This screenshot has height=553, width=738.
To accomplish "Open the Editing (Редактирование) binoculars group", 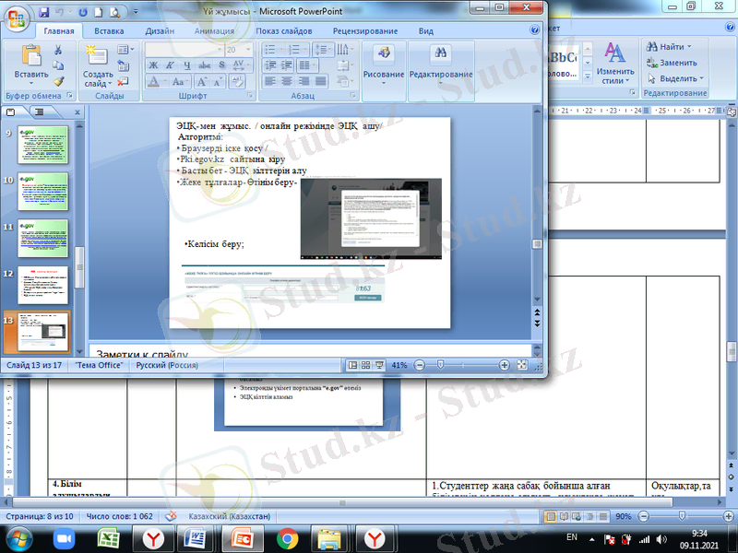I will [x=440, y=61].
